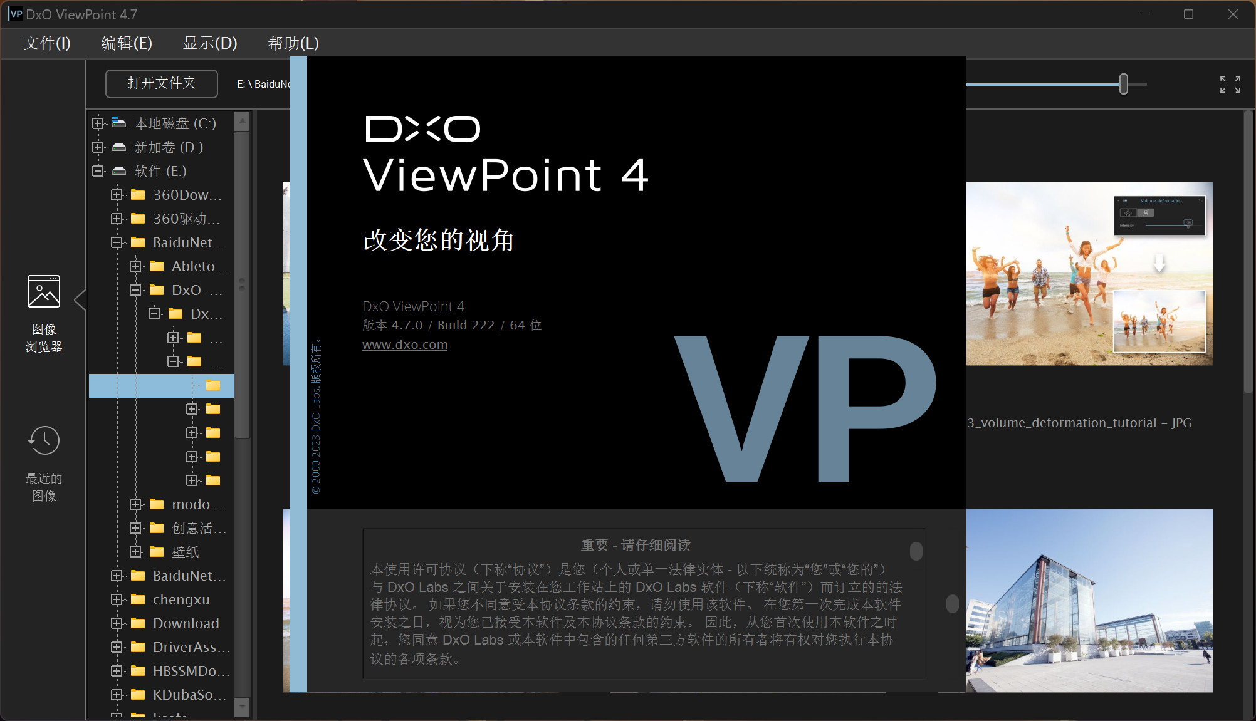Collapse the DxO- folder node
This screenshot has width=1256, height=721.
click(135, 290)
